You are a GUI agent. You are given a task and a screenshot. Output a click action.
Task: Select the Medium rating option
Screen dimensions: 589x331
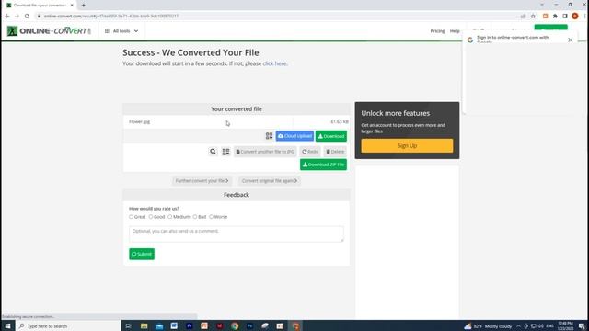(x=169, y=217)
